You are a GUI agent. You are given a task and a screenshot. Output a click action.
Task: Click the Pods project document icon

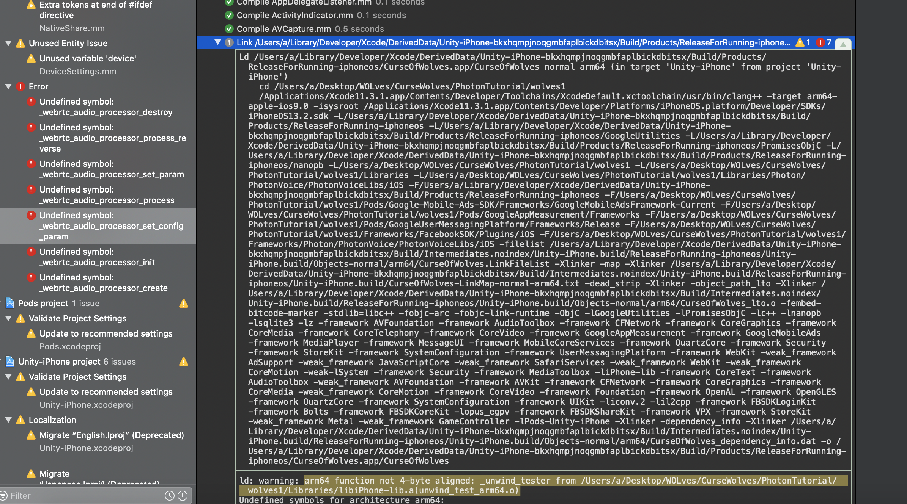click(x=10, y=303)
